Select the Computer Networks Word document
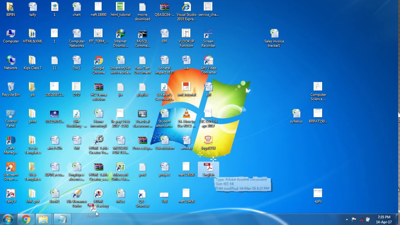 point(77,33)
